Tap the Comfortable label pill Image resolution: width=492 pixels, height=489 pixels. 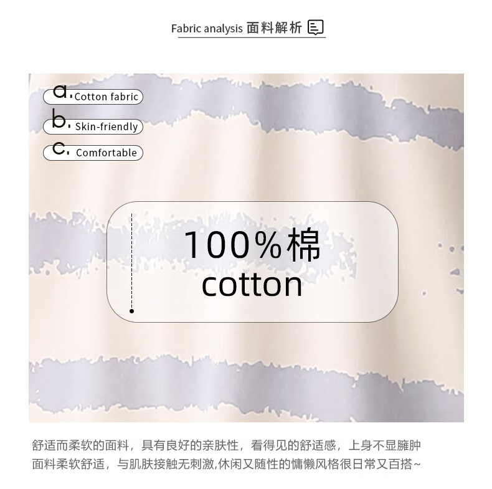(x=93, y=153)
